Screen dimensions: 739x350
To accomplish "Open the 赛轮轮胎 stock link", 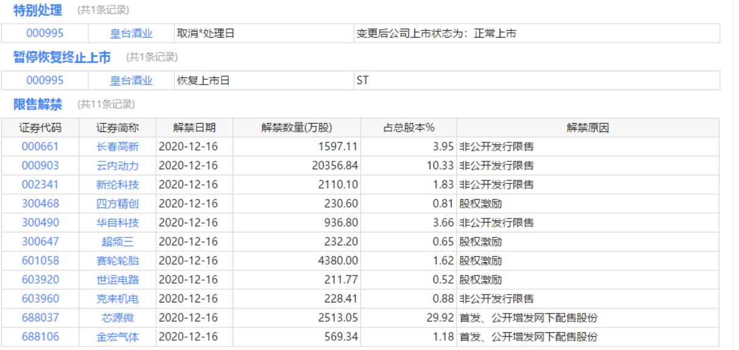I will point(117,261).
